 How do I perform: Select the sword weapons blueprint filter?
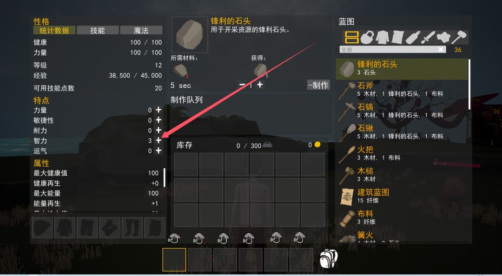pos(427,37)
